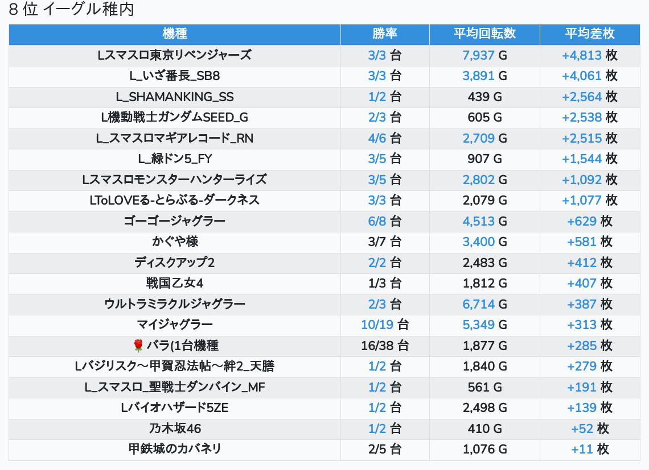Click the 'Lバイオハザード5ZE' machine name
The width and height of the screenshot is (649, 470).
175,408
